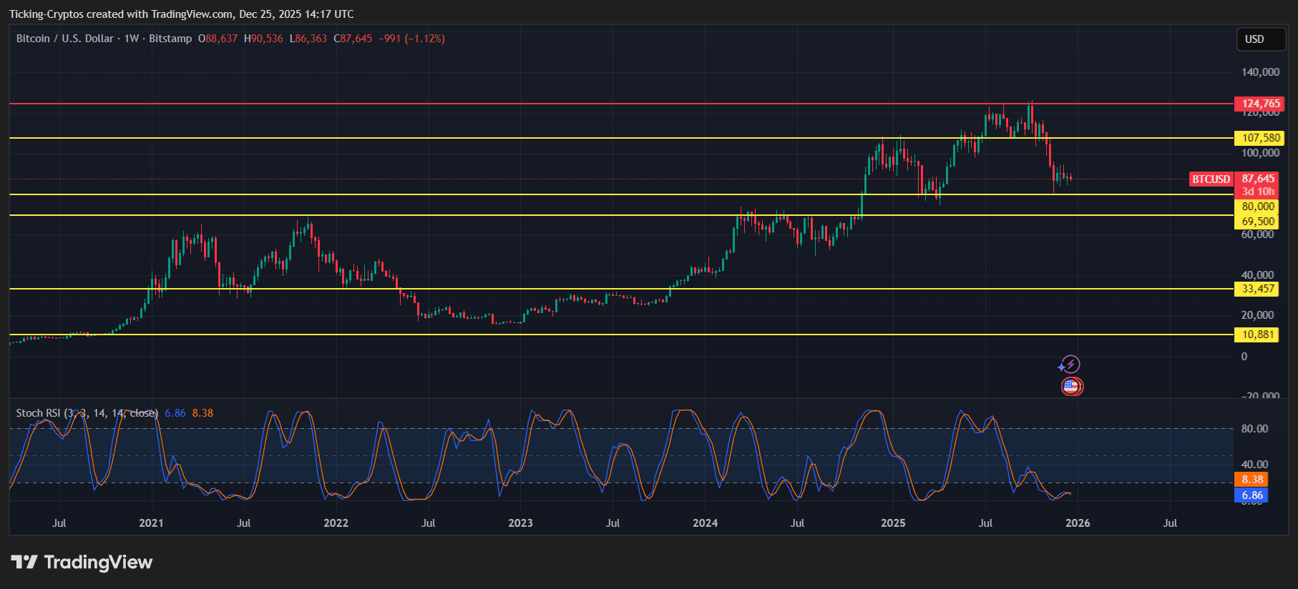Click the US flag economic event icon
The image size is (1298, 589).
1071,387
